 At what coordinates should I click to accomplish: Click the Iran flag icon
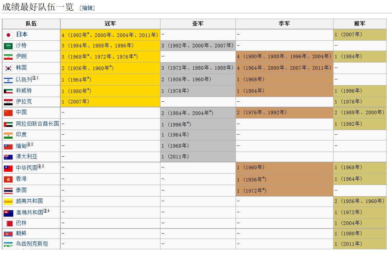(x=8, y=57)
